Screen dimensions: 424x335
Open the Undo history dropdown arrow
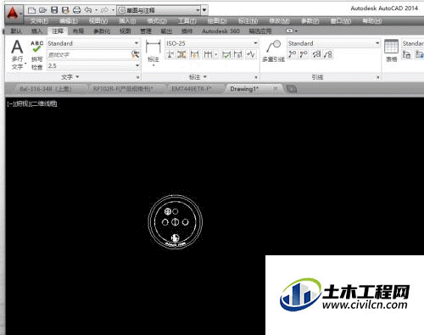point(96,10)
